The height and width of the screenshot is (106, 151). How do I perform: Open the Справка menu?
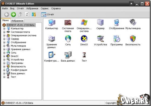pyautogui.click(x=56, y=8)
